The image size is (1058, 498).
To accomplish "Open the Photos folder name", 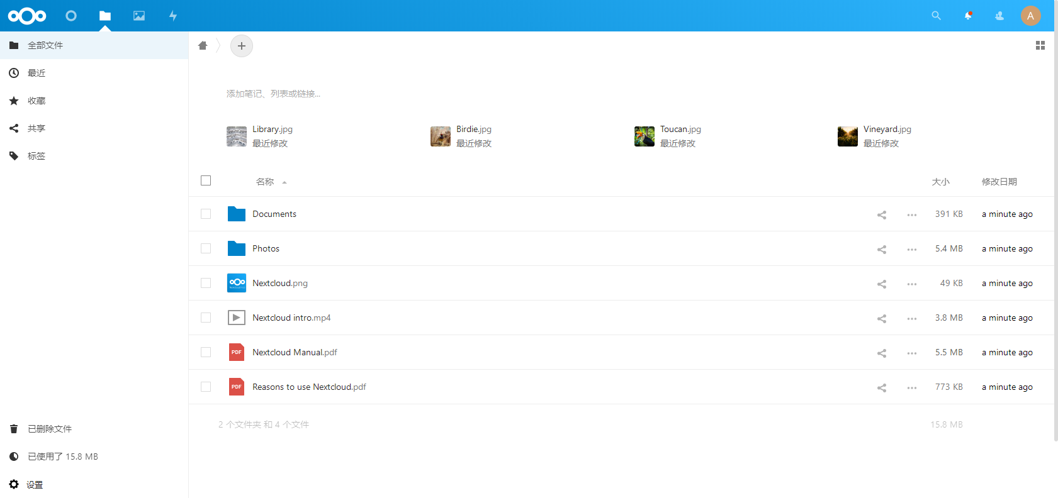I will [x=266, y=248].
